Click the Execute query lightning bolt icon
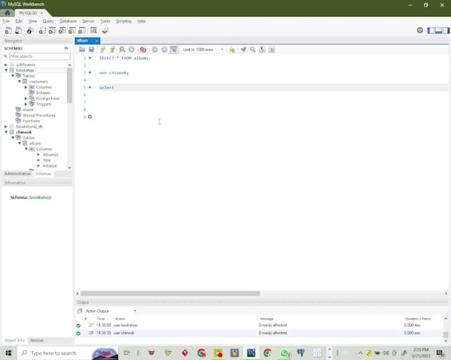This screenshot has width=451, height=360. pyautogui.click(x=103, y=50)
